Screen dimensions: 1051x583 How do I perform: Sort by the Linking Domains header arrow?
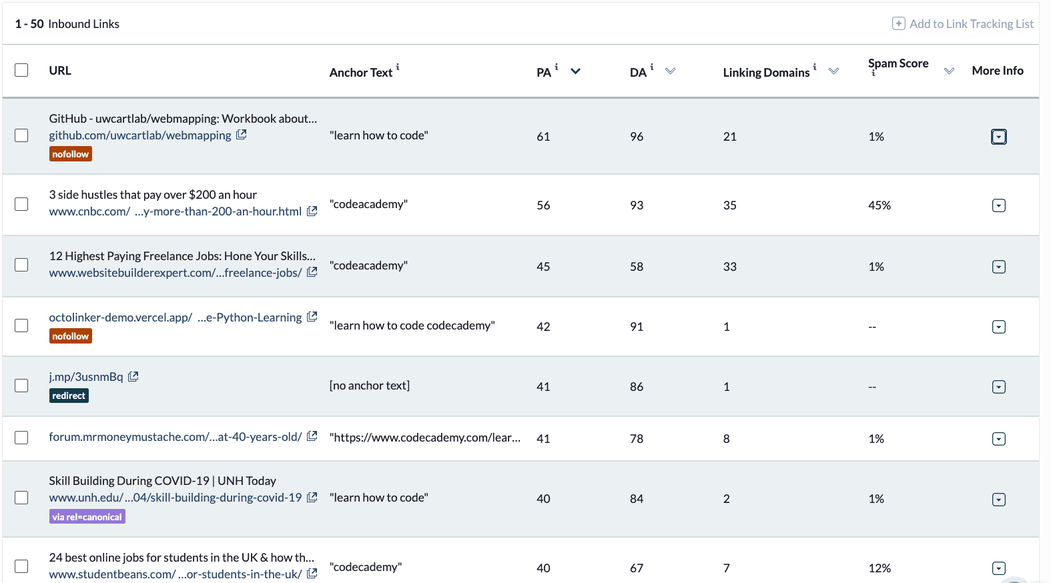pos(833,71)
